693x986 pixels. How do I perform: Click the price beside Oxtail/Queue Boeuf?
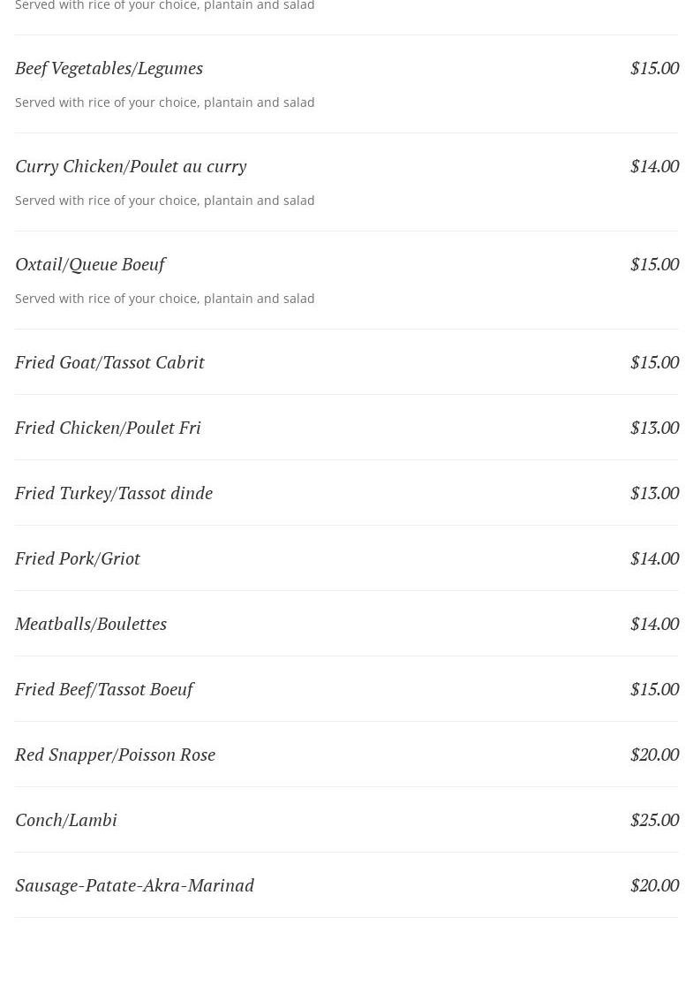(x=654, y=264)
